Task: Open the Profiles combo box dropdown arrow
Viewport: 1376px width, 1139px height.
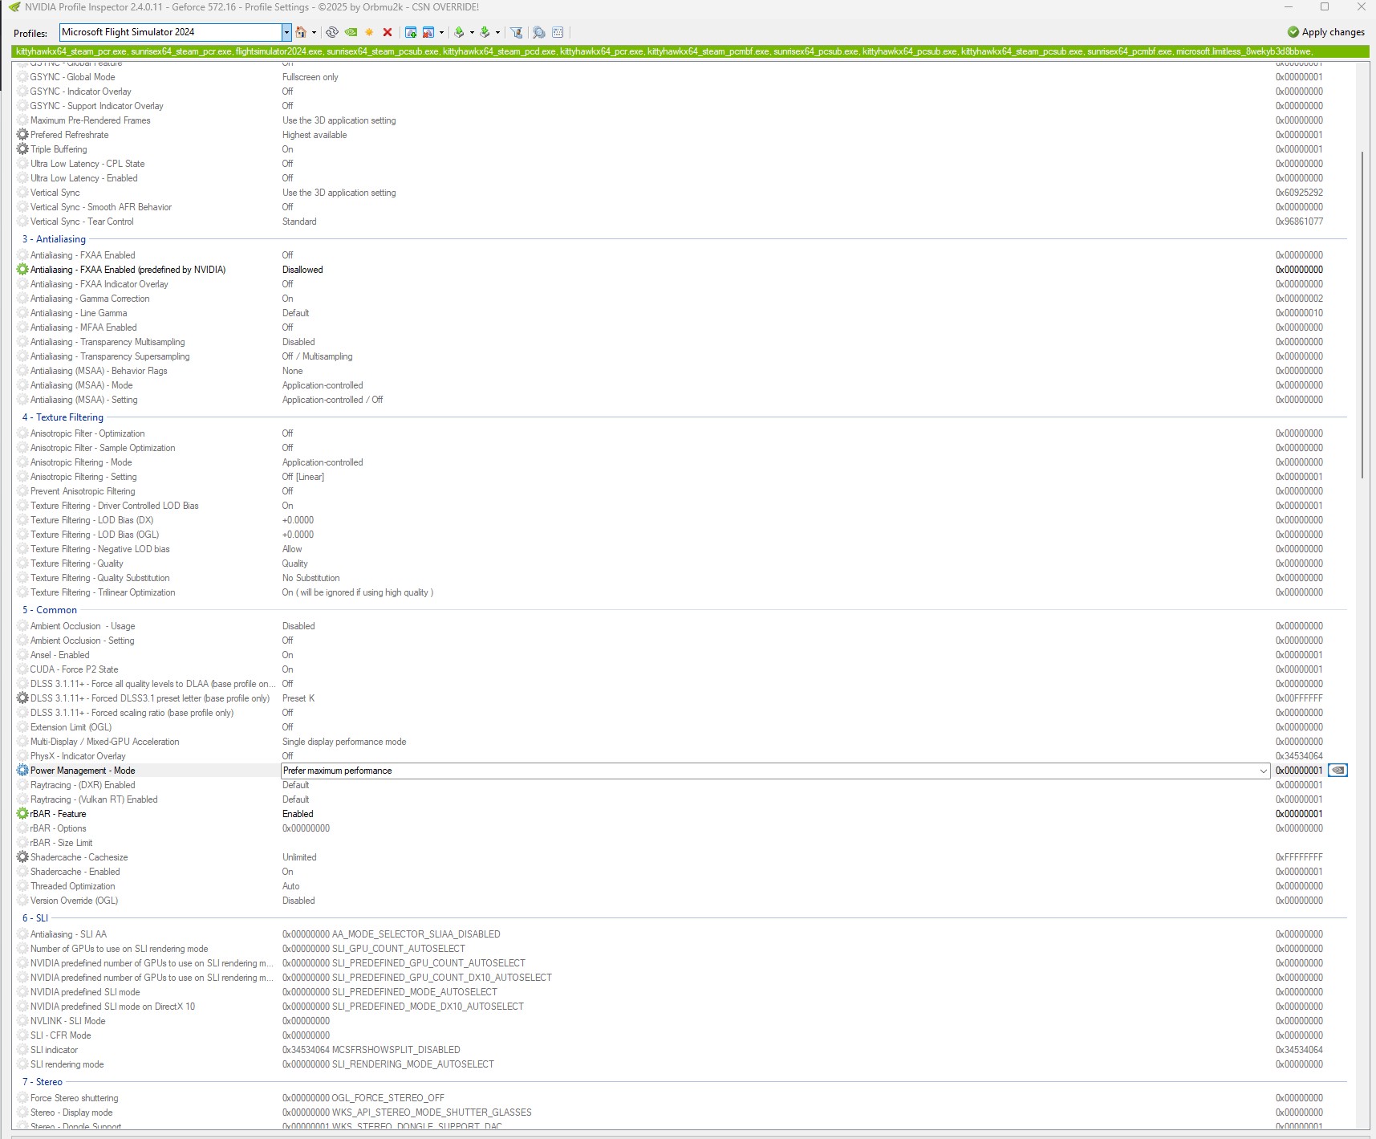Action: click(286, 32)
